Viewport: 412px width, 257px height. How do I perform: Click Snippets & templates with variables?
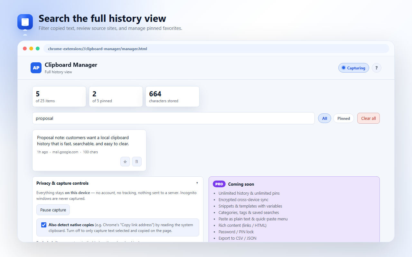coord(250,206)
